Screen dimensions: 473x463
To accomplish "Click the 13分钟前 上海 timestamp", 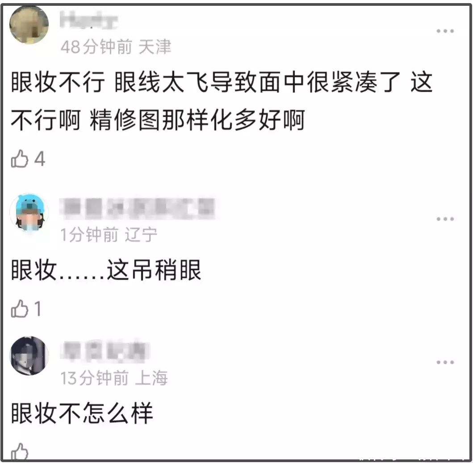I will (x=114, y=378).
